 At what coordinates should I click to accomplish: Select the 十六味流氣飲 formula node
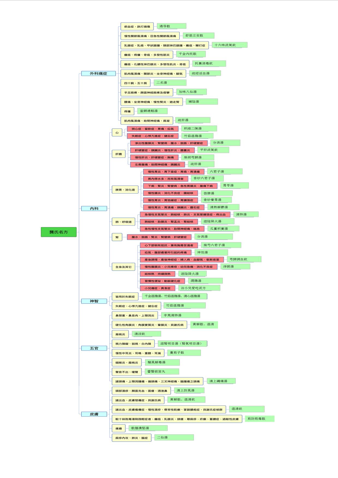coord(230,45)
